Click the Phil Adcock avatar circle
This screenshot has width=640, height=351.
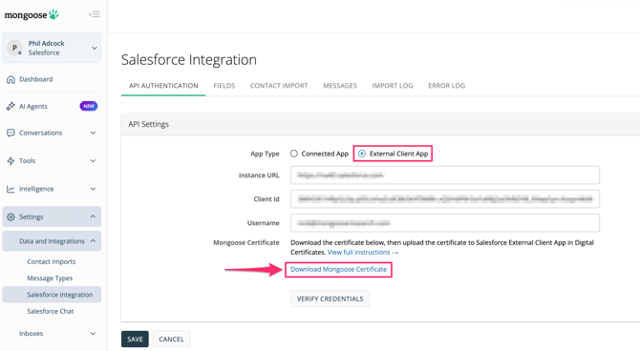tap(14, 48)
